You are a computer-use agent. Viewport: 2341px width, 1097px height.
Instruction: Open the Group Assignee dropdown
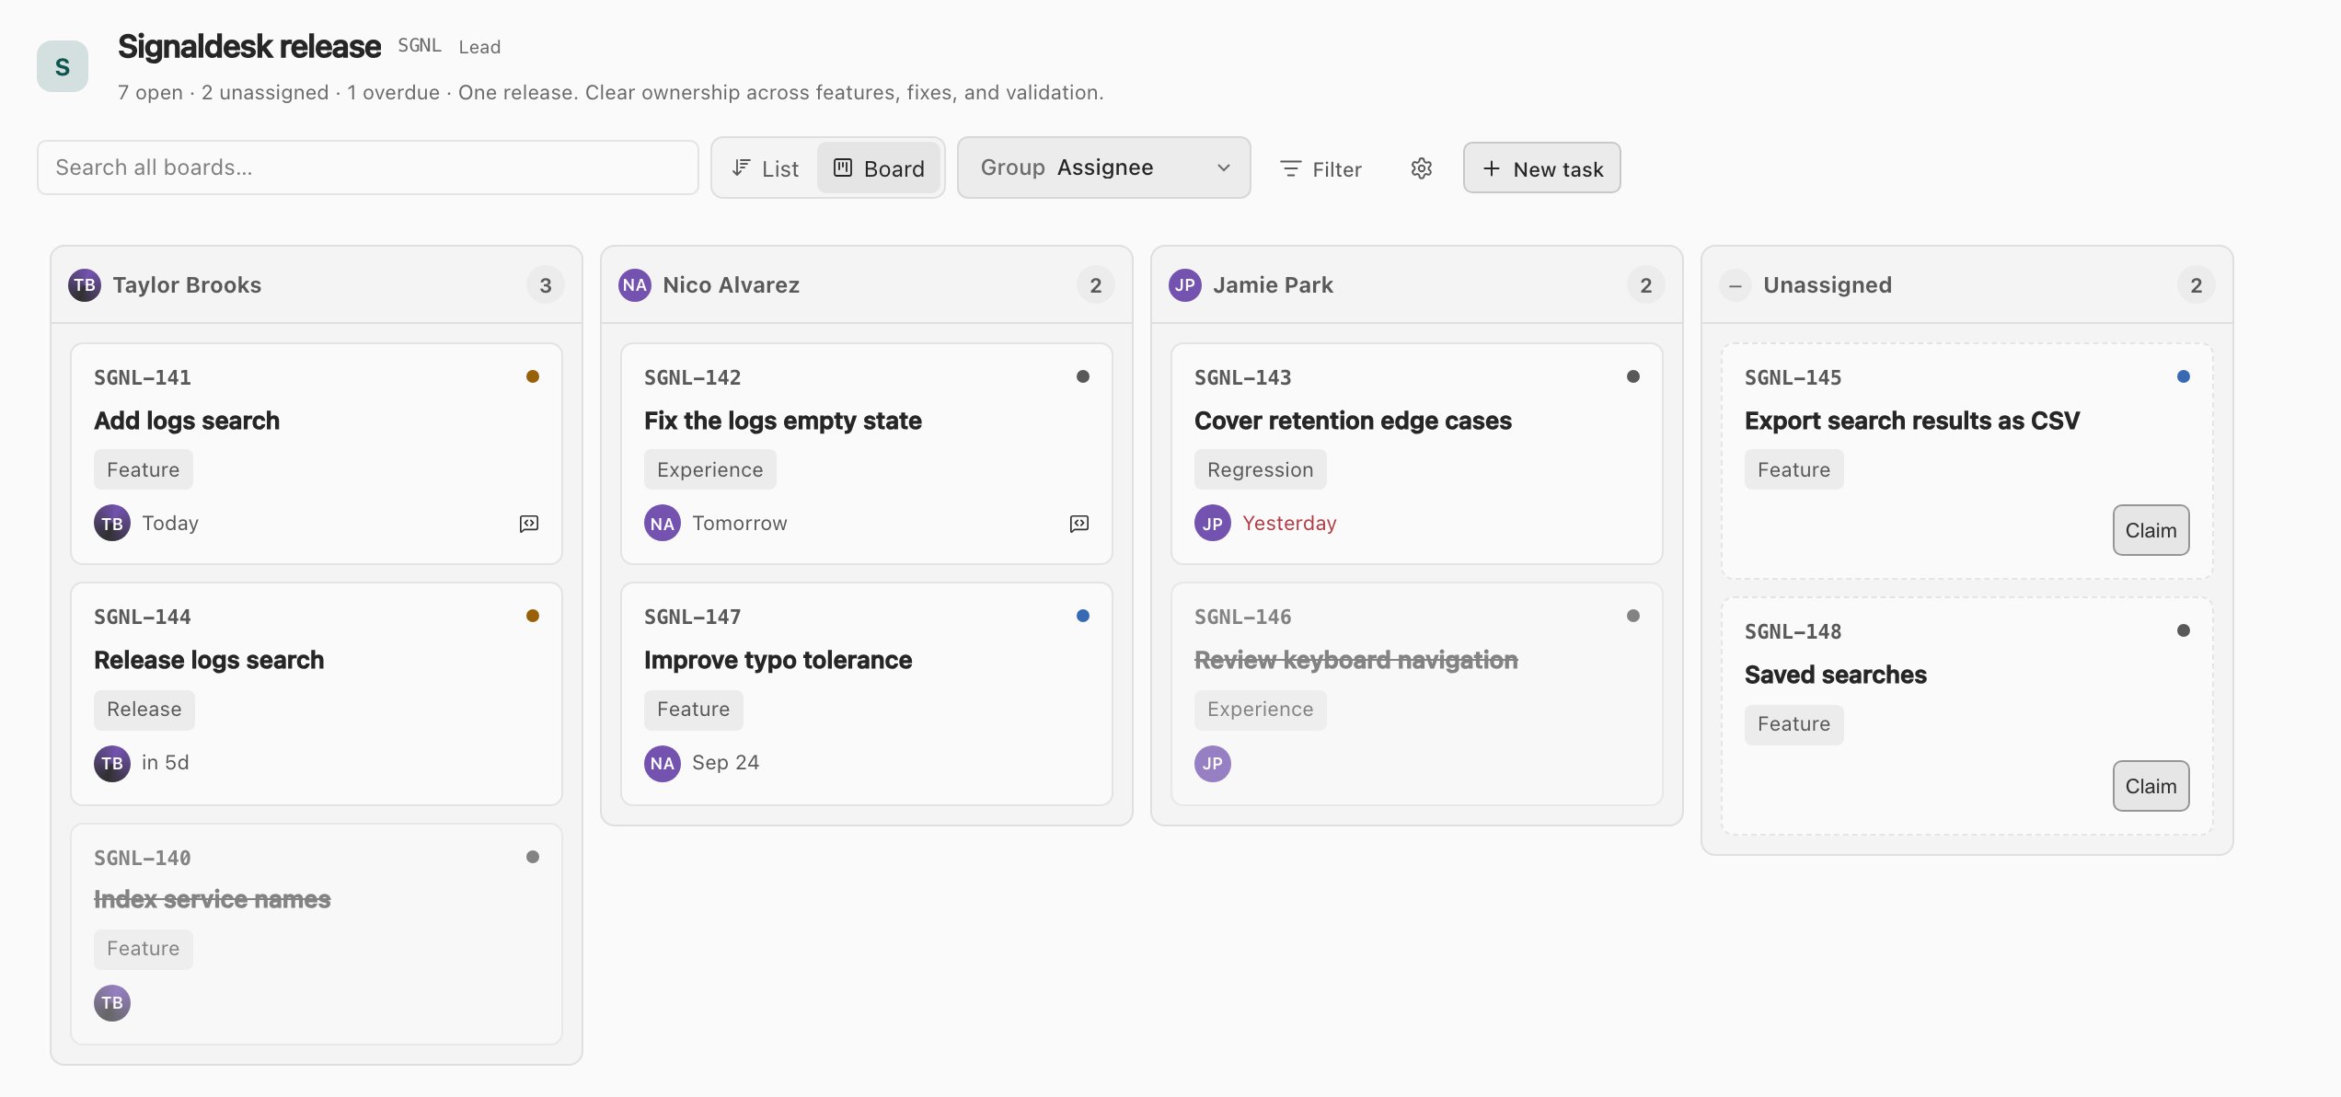[1104, 167]
